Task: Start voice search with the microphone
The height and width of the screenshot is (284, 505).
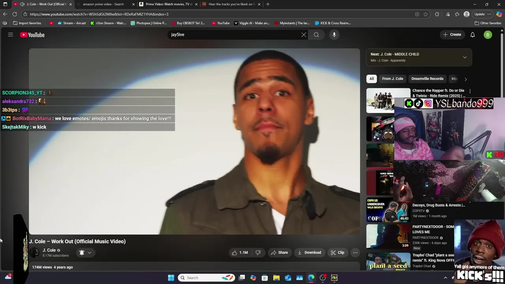Action: (334, 35)
